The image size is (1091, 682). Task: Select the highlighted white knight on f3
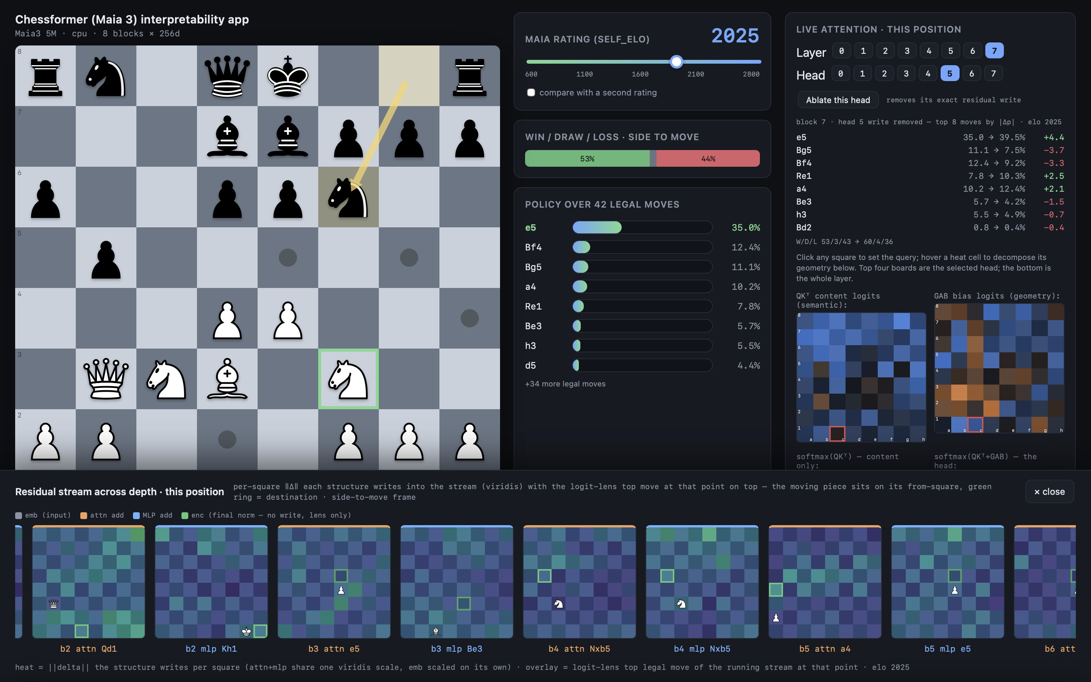pos(349,379)
